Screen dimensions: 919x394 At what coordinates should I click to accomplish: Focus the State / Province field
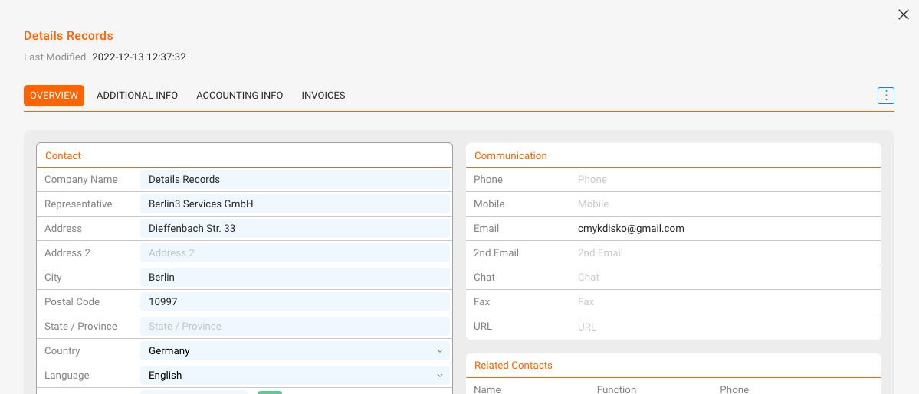pos(295,326)
